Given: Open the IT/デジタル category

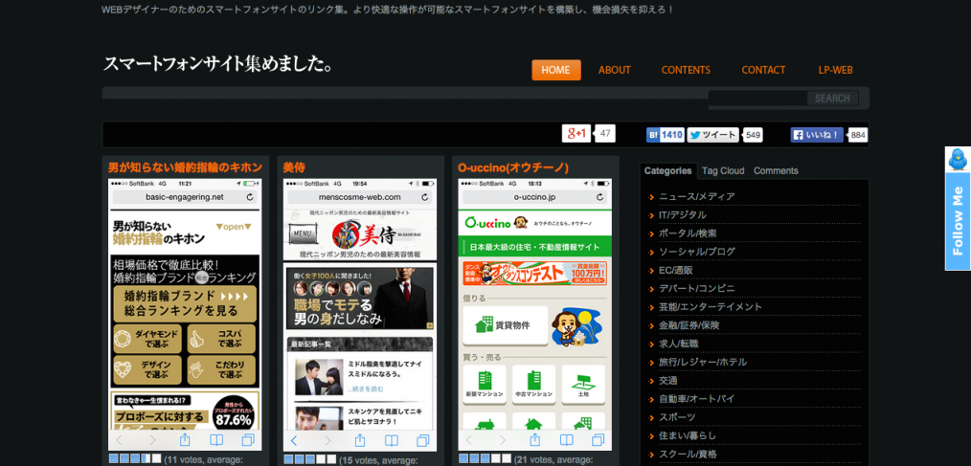Looking at the screenshot, I should [683, 214].
